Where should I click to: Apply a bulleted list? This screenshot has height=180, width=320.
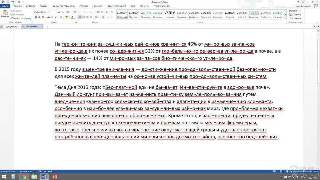tap(80, 12)
